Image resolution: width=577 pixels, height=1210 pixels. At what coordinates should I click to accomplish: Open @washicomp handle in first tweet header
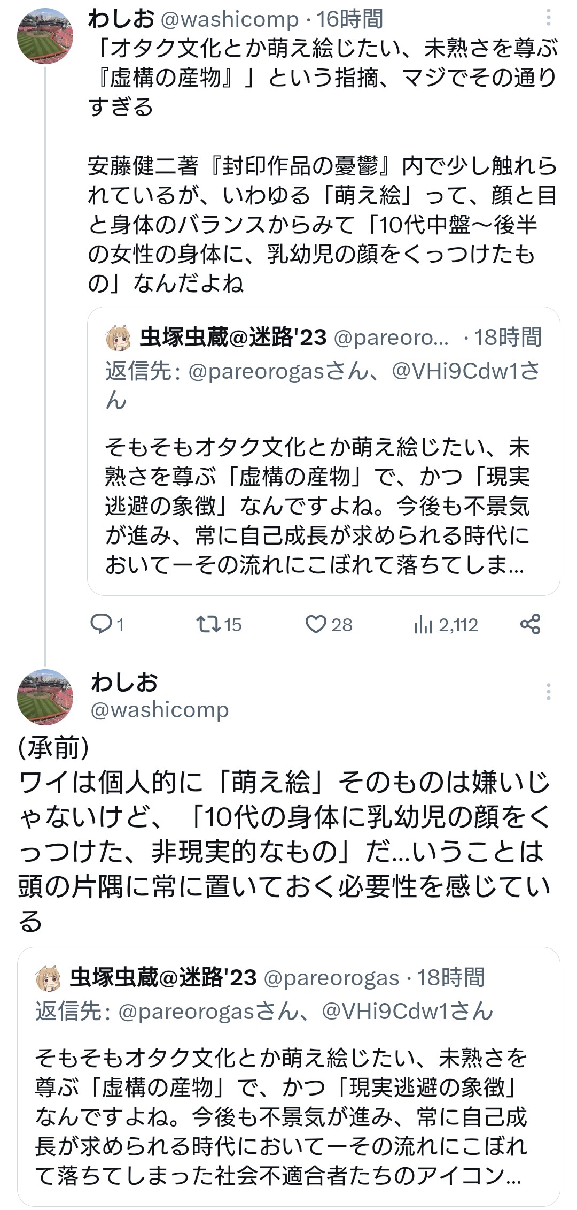point(229,20)
